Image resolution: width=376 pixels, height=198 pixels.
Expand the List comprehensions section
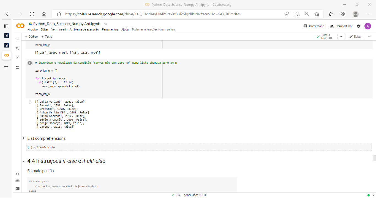[x=24, y=138]
